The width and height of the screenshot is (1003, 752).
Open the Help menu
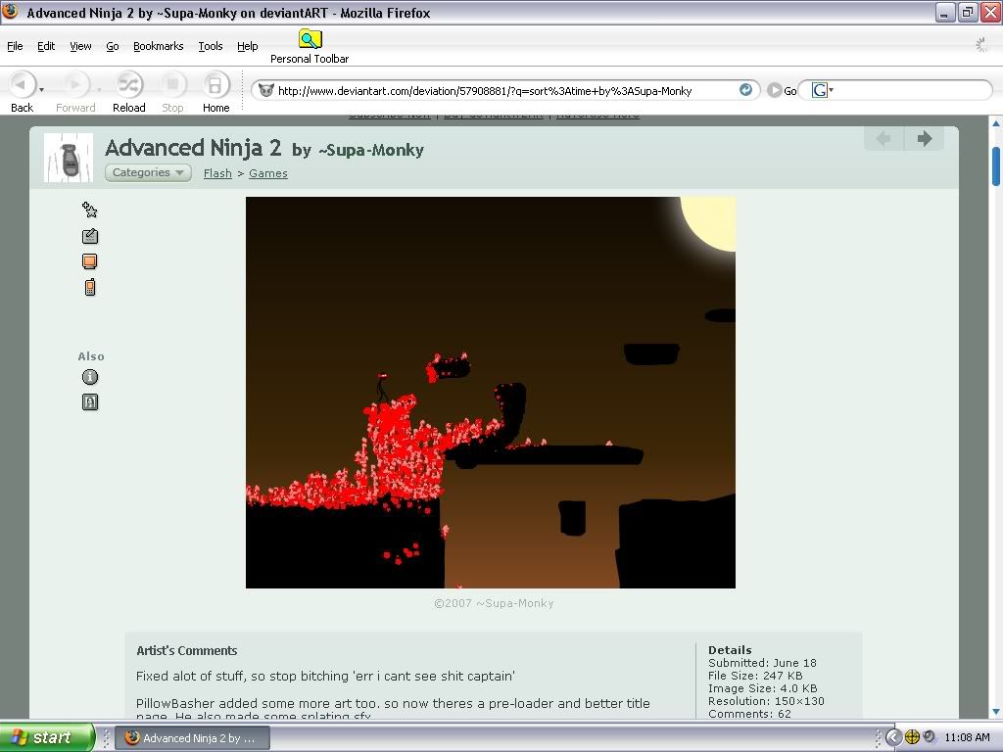click(248, 46)
